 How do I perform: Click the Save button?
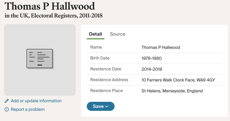pyautogui.click(x=101, y=106)
